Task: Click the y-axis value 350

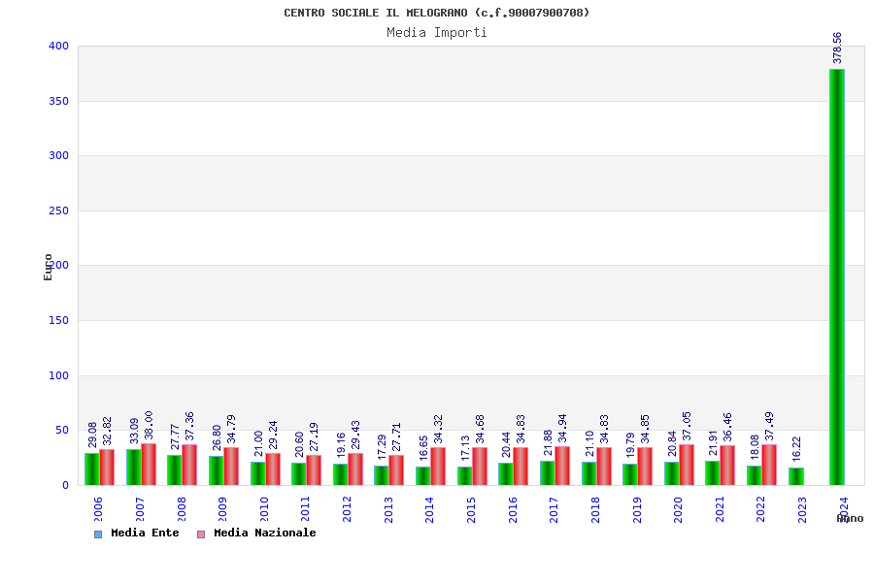Action: click(x=58, y=101)
